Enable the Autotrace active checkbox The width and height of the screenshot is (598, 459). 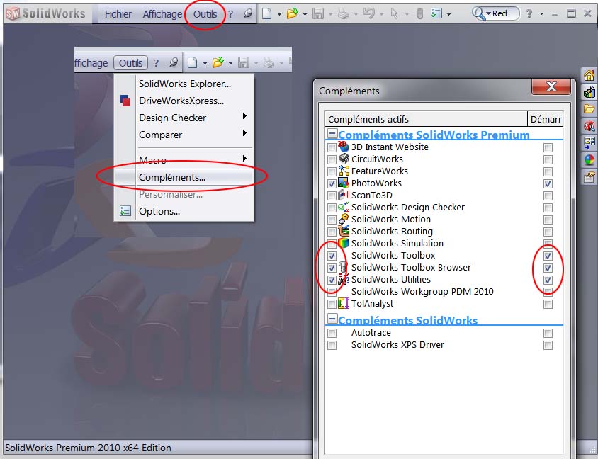tap(332, 333)
